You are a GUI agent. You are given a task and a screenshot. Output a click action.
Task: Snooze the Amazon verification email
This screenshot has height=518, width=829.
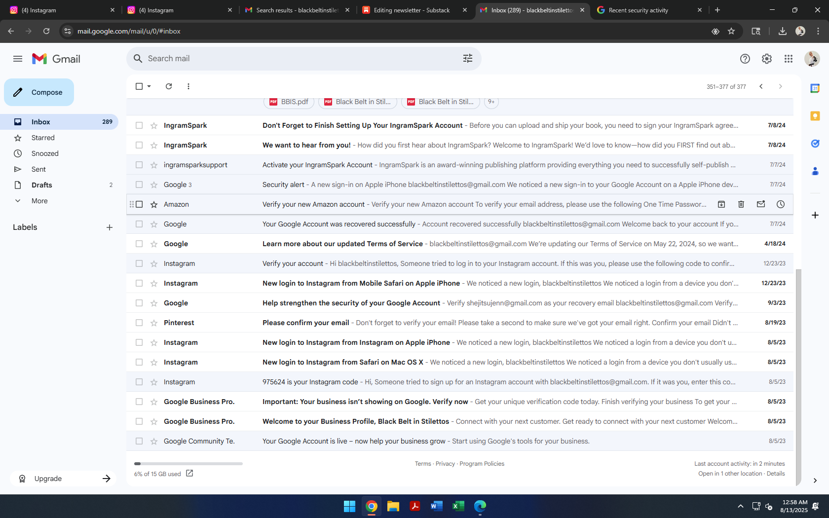(x=781, y=204)
